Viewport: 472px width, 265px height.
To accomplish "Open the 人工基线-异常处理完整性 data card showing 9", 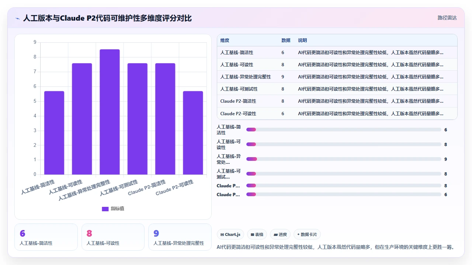I will [x=180, y=237].
